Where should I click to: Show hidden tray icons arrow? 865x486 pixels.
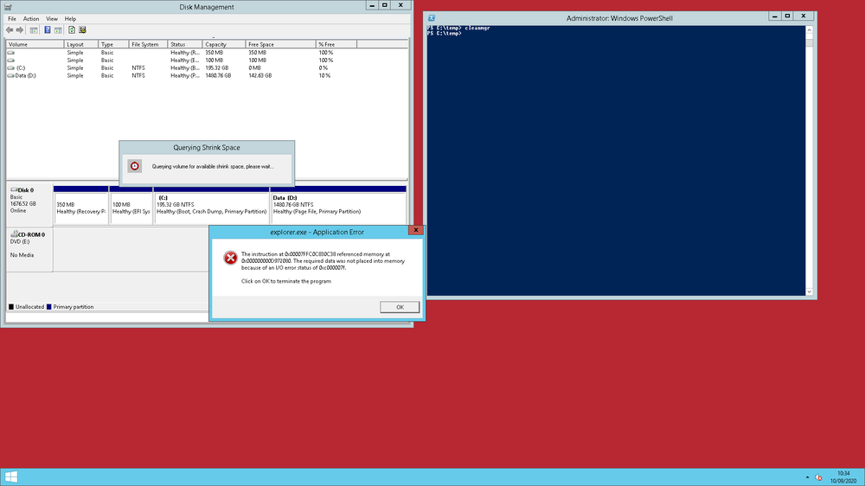[807, 477]
